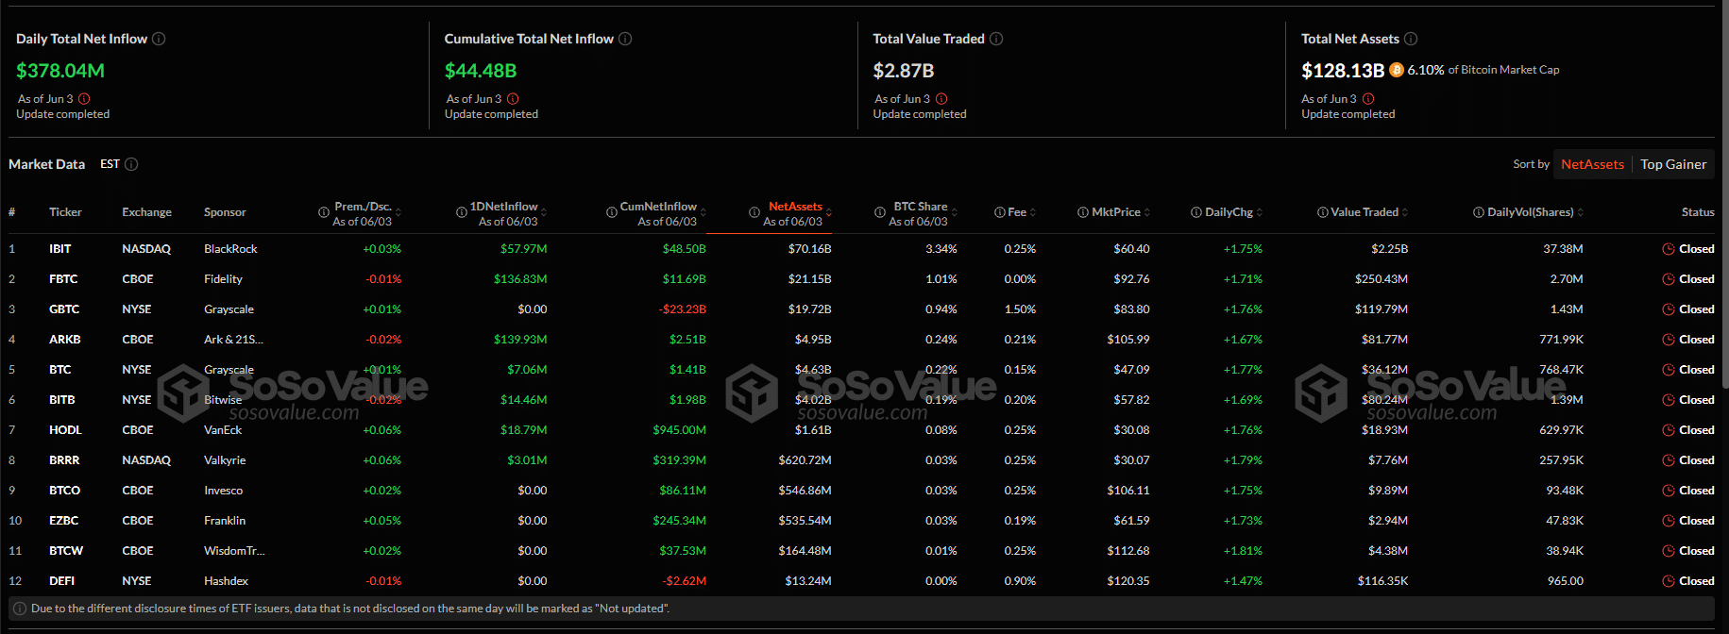Click info icon beside Prem./Dsc. column header

pyautogui.click(x=324, y=213)
